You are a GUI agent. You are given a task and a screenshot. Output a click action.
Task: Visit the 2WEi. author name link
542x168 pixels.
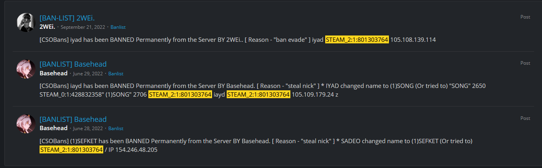tap(47, 27)
